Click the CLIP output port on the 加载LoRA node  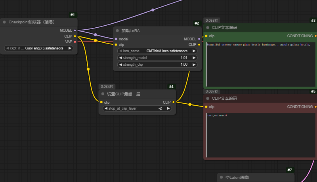click(200, 45)
